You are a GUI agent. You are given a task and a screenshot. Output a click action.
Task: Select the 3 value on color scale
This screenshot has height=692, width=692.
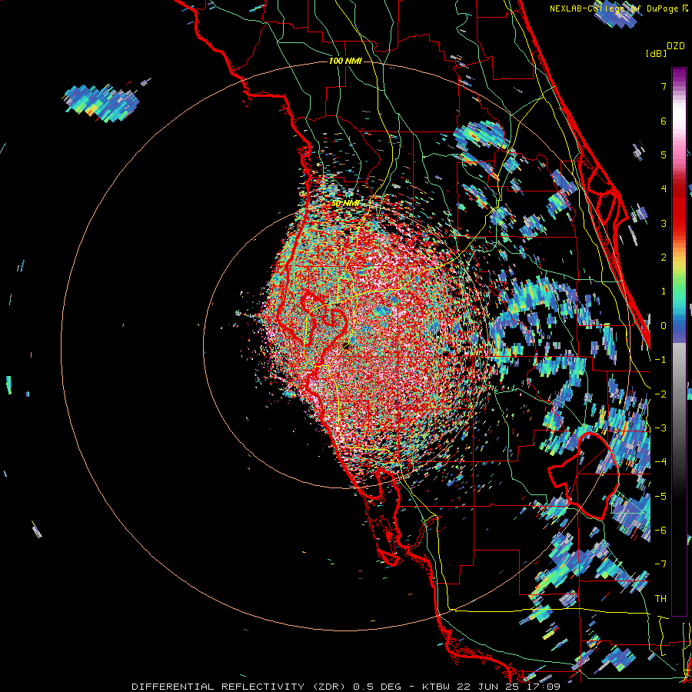(x=664, y=223)
